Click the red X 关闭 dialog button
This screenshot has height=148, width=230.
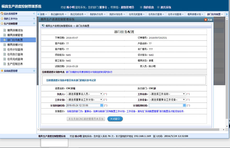click(x=208, y=20)
